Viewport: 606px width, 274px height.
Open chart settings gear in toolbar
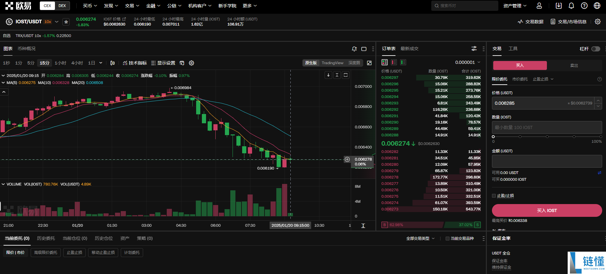191,63
